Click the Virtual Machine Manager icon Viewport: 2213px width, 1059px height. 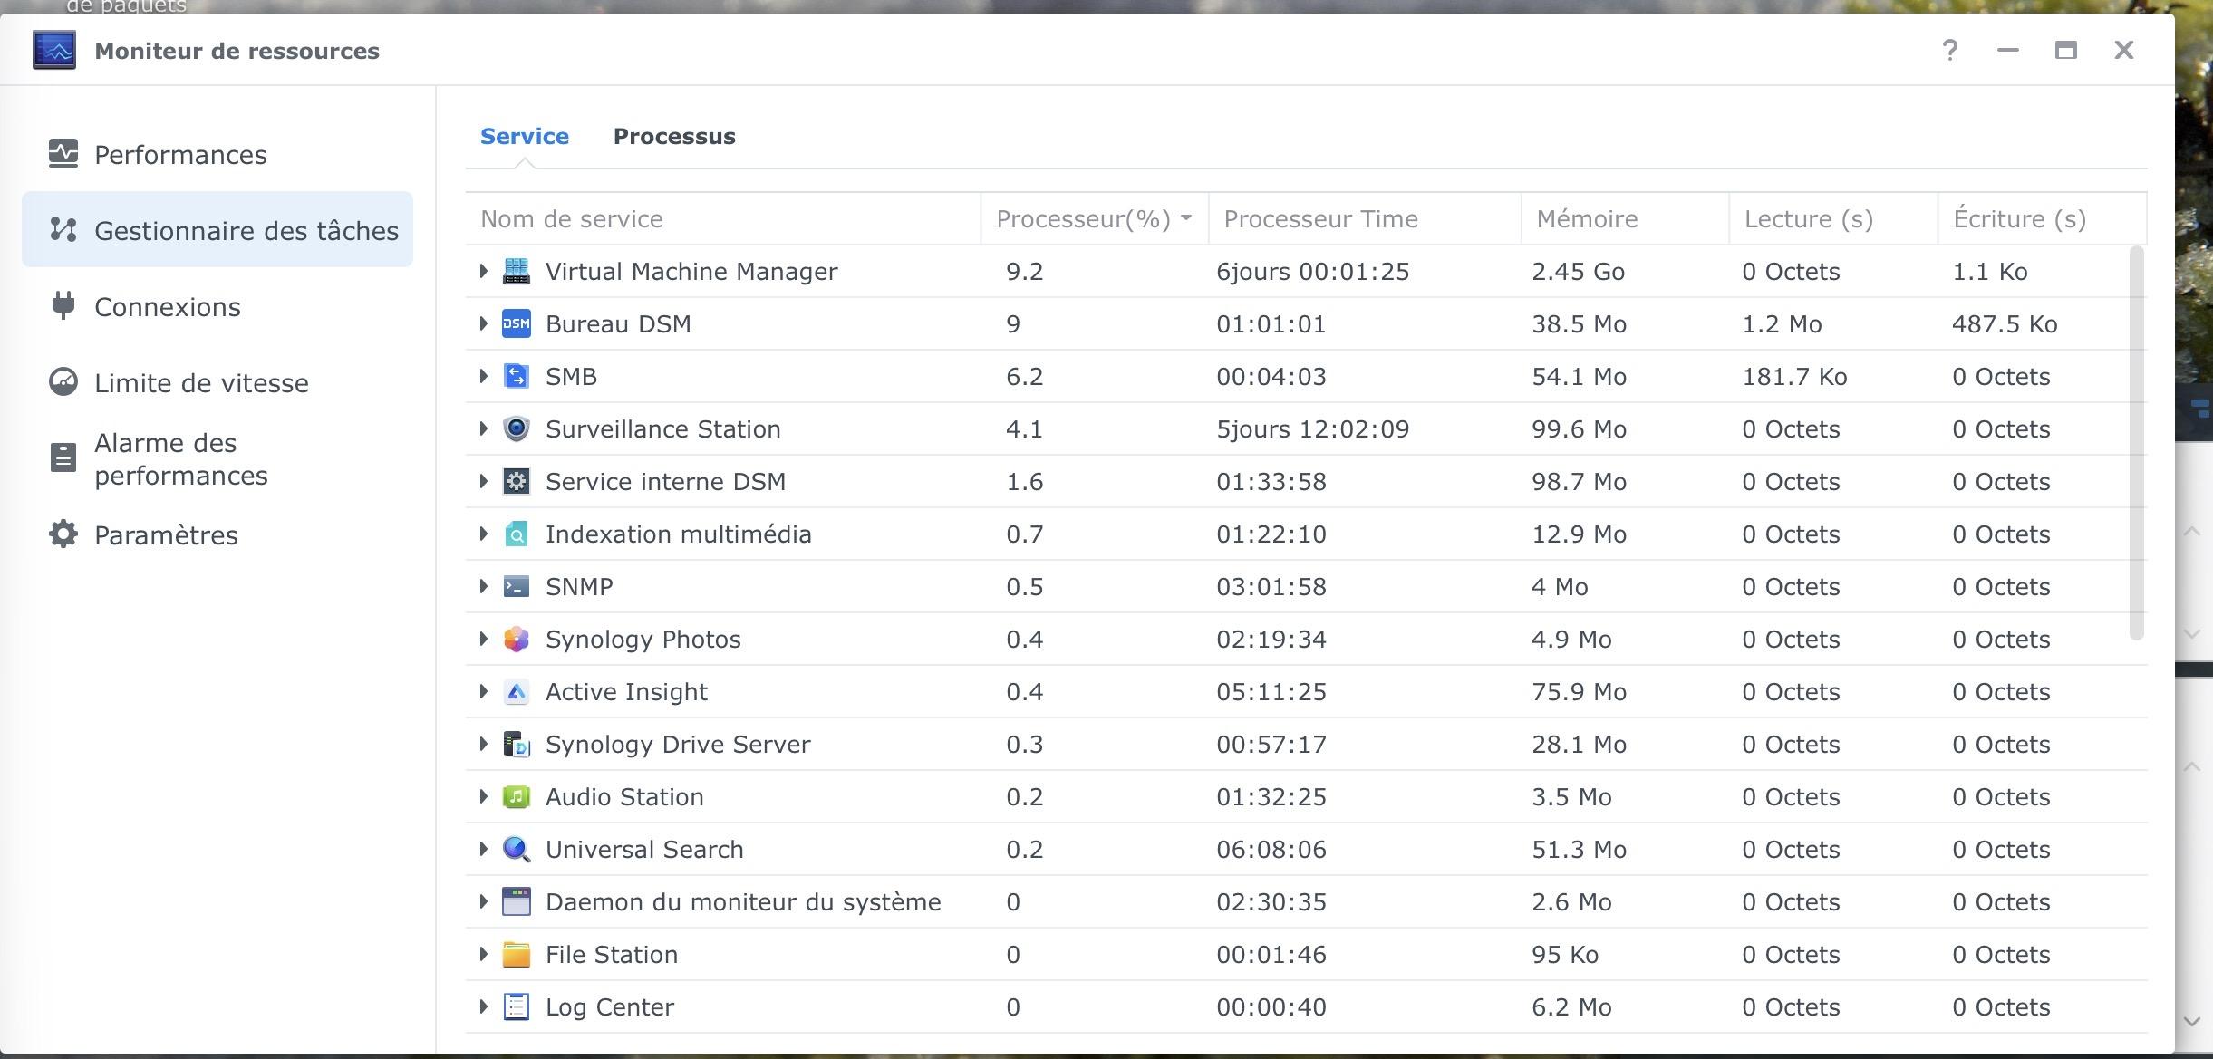[517, 271]
